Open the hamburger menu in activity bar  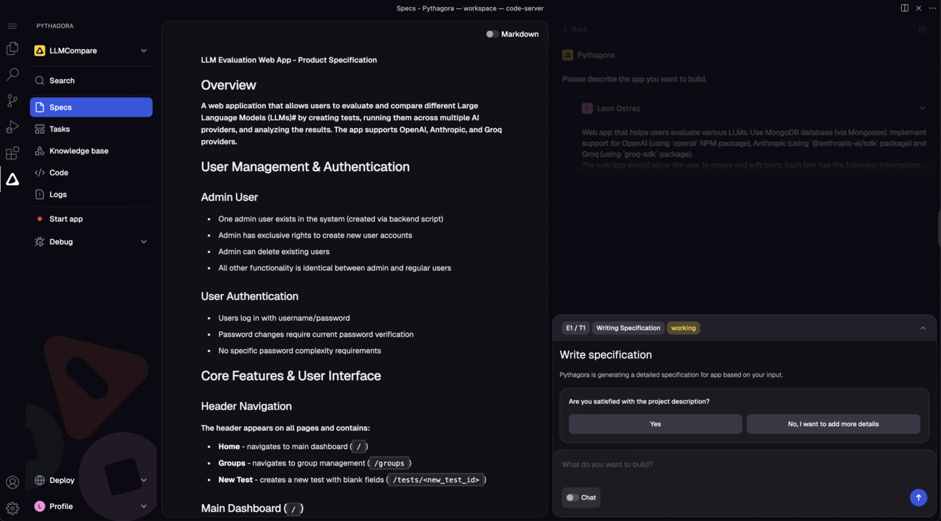pos(13,26)
